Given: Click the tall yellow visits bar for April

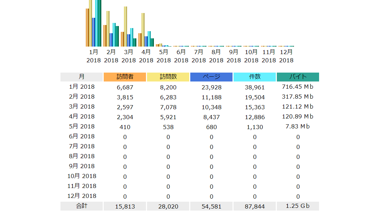Looking at the screenshot, I should click(x=143, y=30).
